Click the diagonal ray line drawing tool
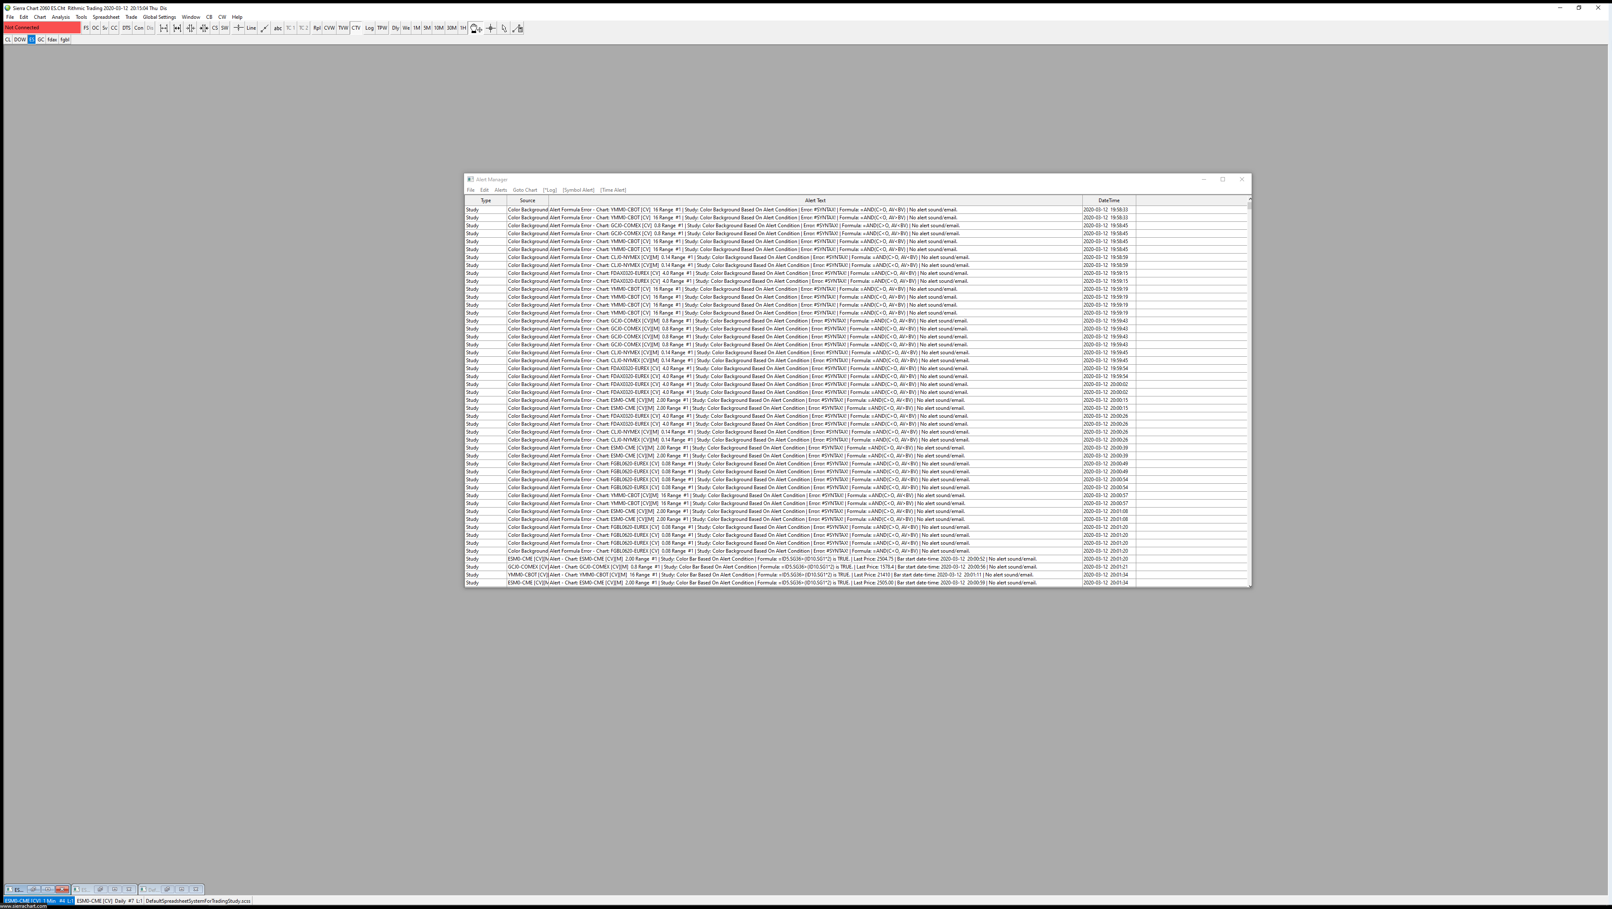1612x909 pixels. point(265,28)
